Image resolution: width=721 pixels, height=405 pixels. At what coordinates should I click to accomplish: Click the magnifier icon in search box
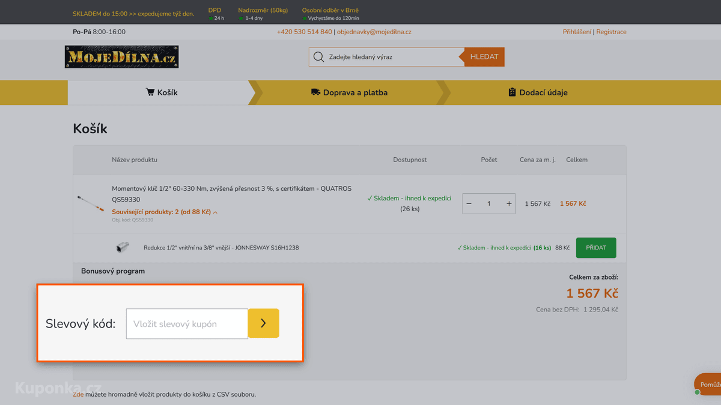318,57
